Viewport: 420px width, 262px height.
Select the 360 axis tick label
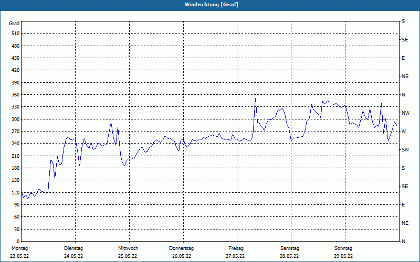(x=16, y=95)
